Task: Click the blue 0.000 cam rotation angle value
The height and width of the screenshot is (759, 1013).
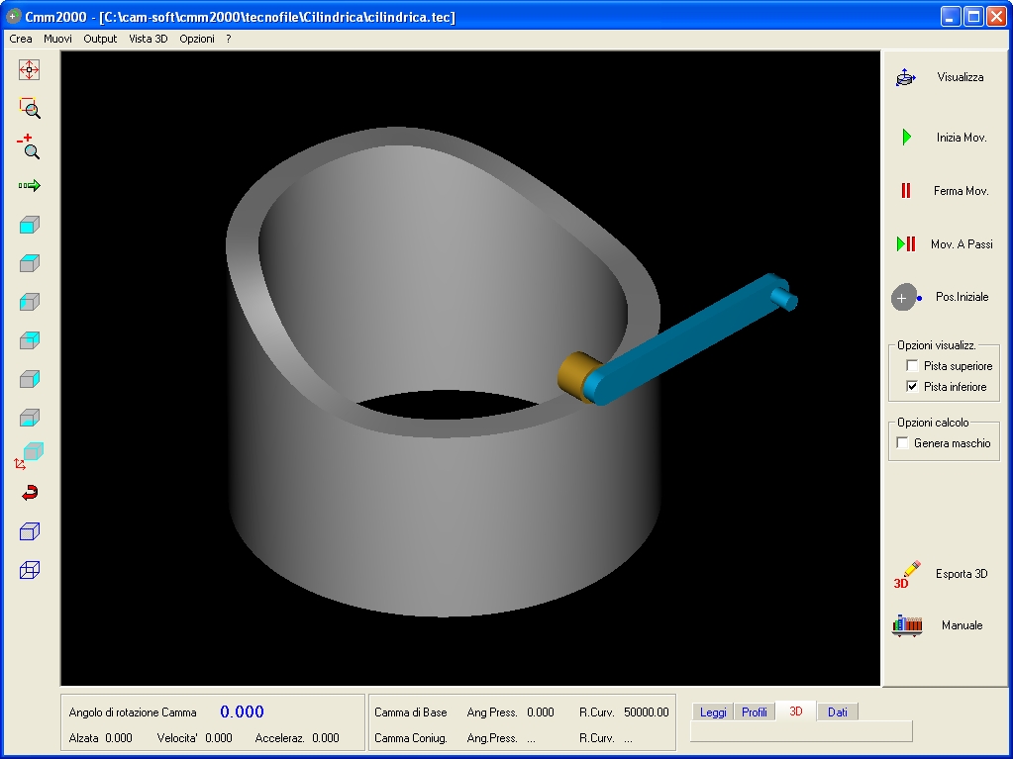Action: [x=242, y=712]
